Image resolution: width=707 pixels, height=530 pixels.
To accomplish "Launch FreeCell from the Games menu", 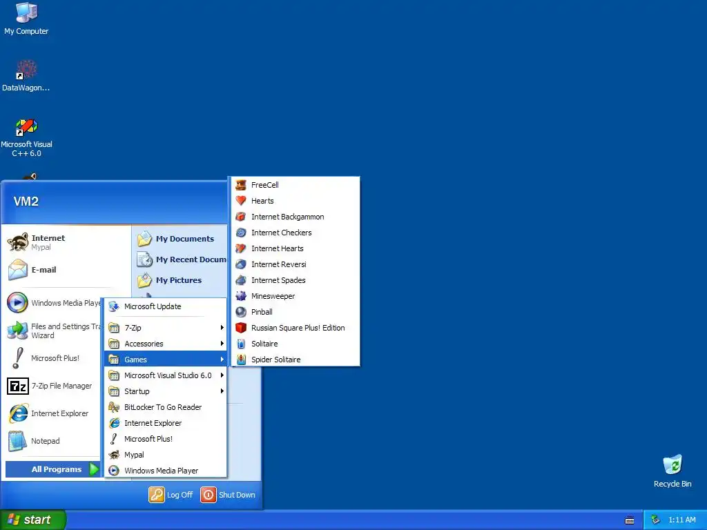I will tap(296, 185).
